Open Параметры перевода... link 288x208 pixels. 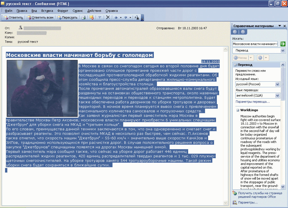pos(253,102)
